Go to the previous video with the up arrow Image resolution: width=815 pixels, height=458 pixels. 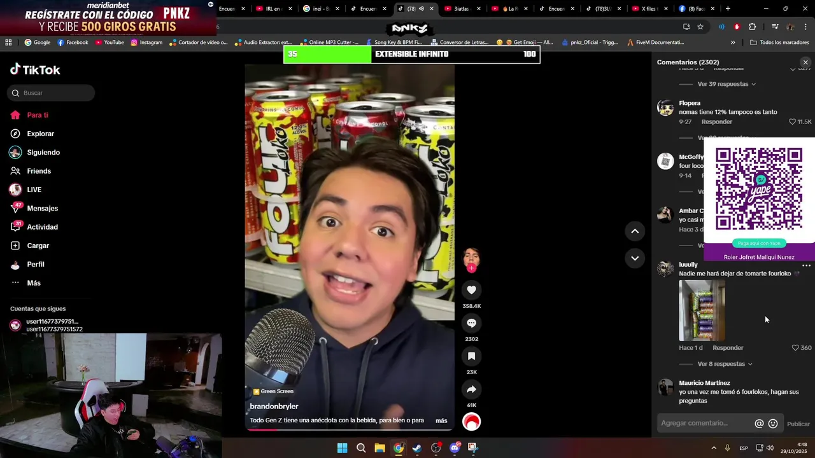635,231
